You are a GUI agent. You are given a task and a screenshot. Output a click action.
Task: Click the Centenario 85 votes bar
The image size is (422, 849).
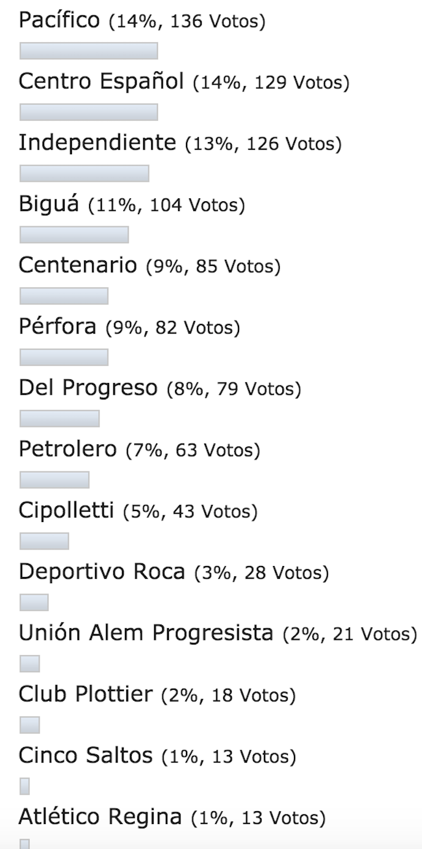[x=64, y=296]
